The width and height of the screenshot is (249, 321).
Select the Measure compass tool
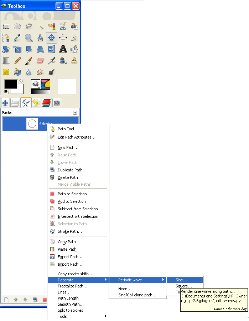(40, 37)
